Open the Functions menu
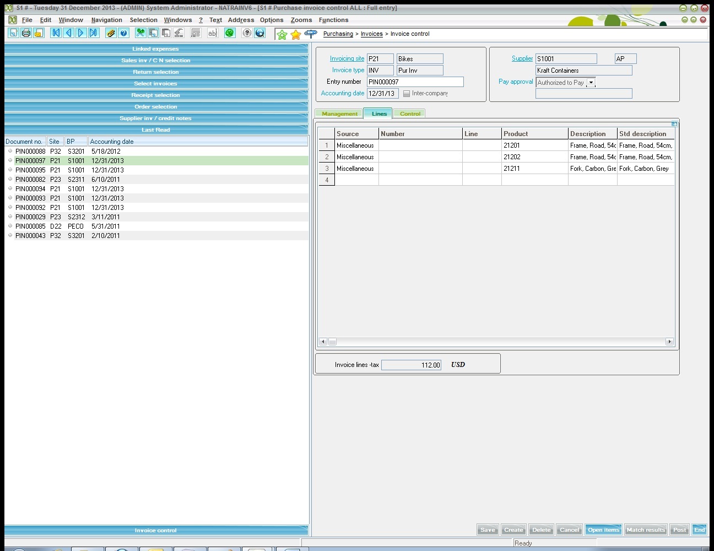This screenshot has height=551, width=714. [x=333, y=20]
